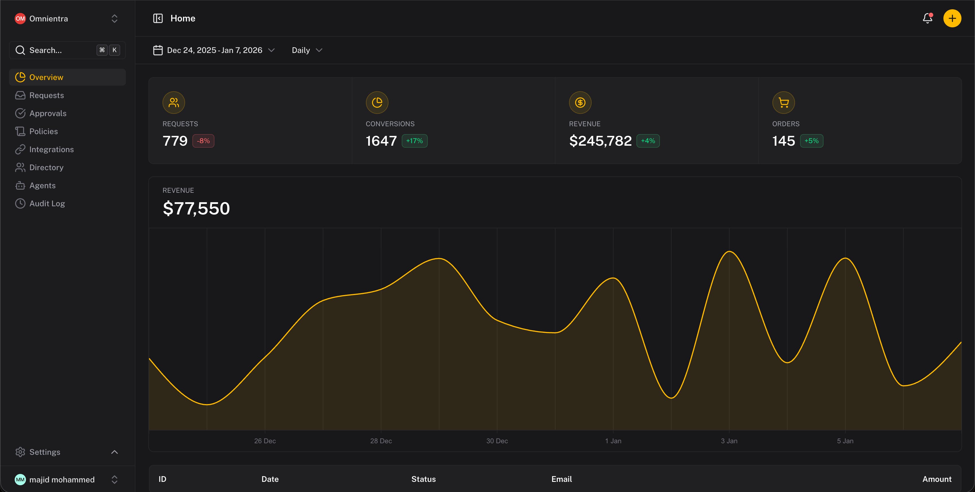Click the Revenue dollar coin icon
Viewport: 975px width, 492px height.
580,103
